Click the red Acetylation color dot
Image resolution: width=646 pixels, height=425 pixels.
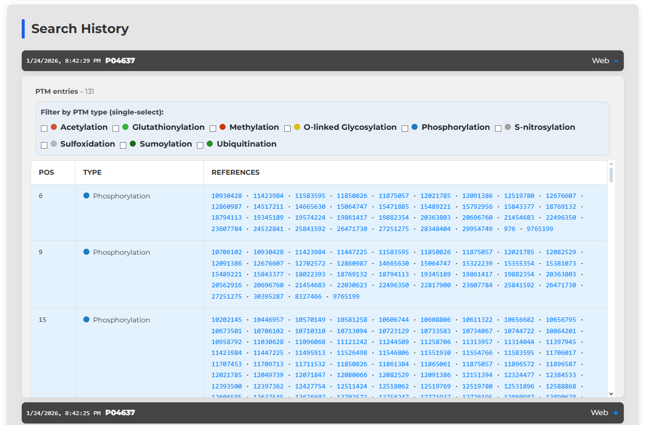click(54, 127)
